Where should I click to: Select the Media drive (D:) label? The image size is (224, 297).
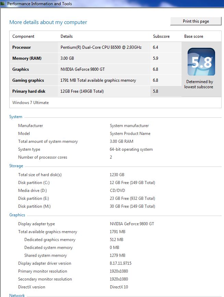[33, 191]
